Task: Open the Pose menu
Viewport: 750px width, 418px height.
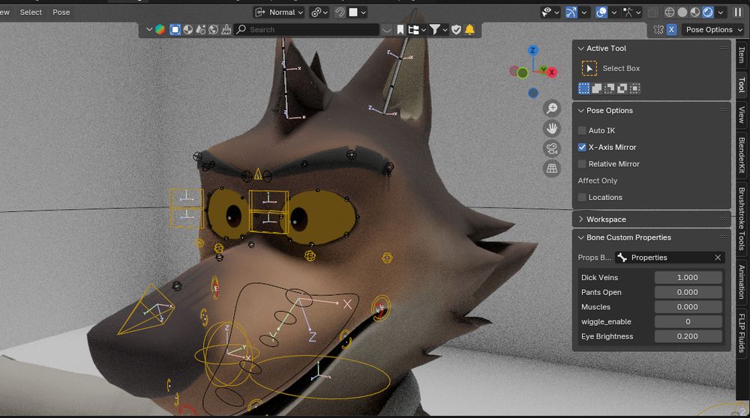Action: (x=61, y=13)
